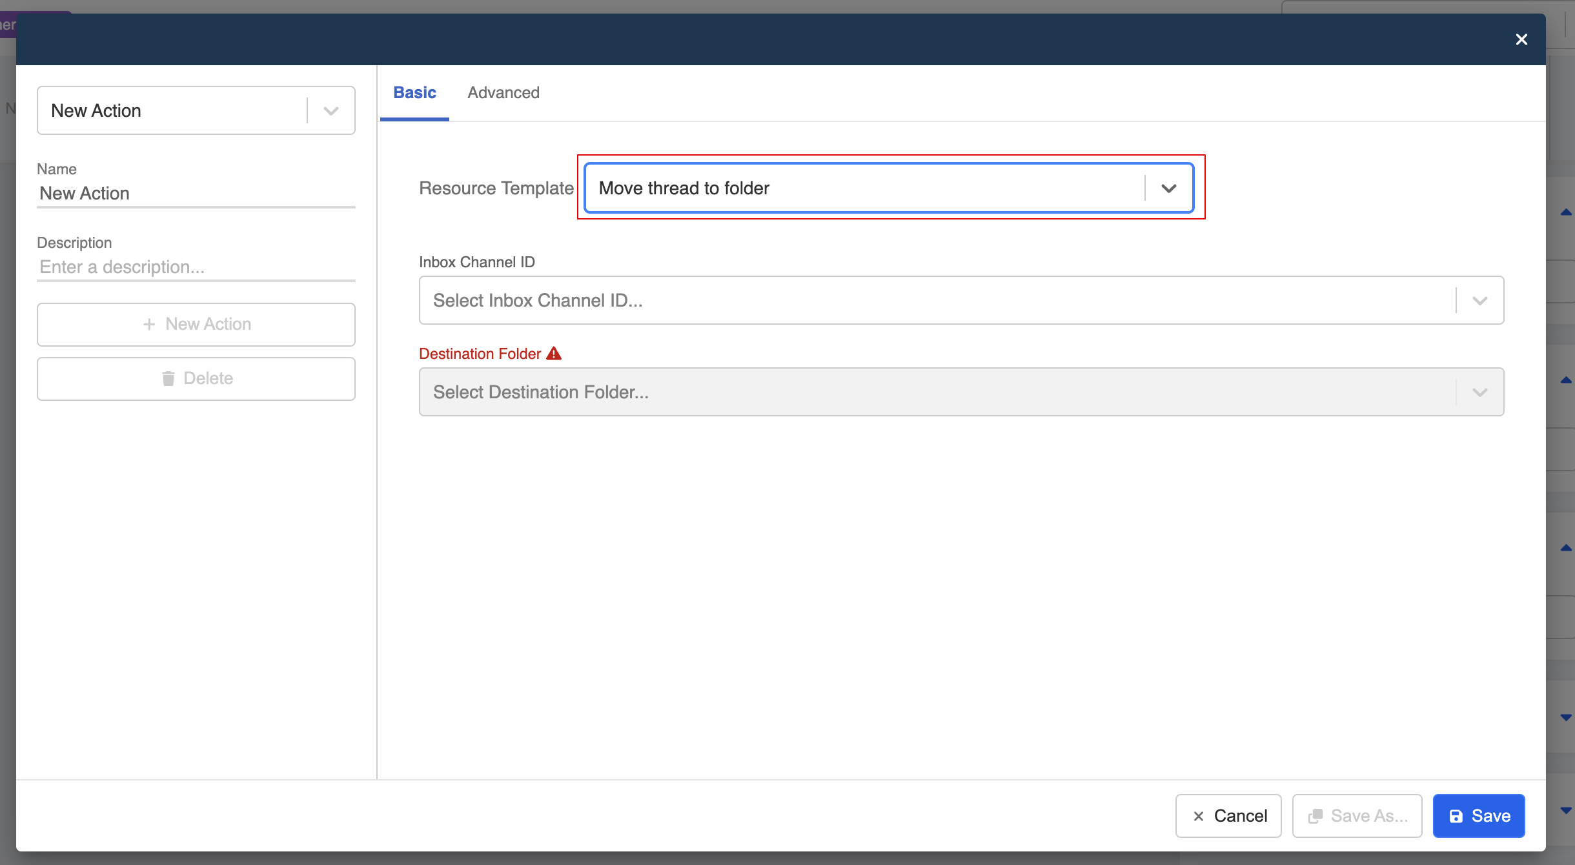Click the Select Inbox Channel ID placeholder text
The width and height of the screenshot is (1575, 865).
[538, 301]
